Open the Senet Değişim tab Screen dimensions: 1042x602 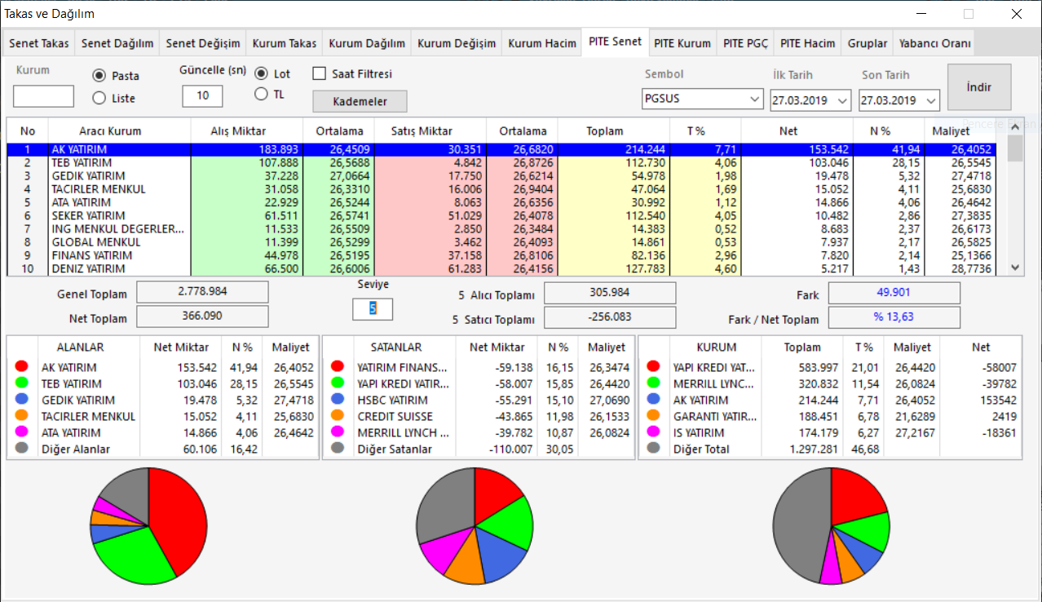203,43
